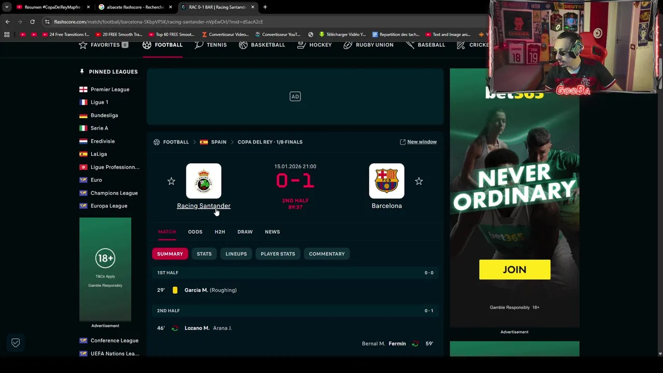Open the Barcelona team link
The width and height of the screenshot is (663, 373).
tap(386, 206)
